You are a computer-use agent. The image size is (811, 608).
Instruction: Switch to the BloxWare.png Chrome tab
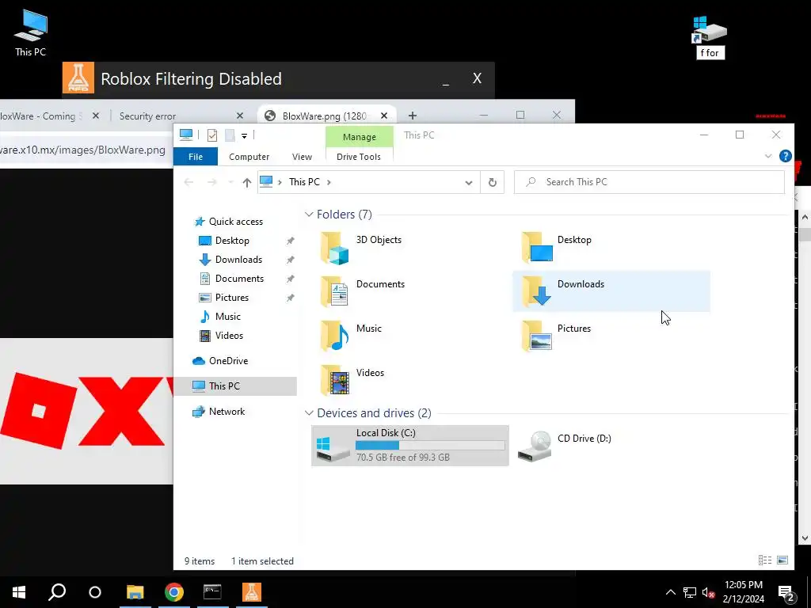point(323,116)
